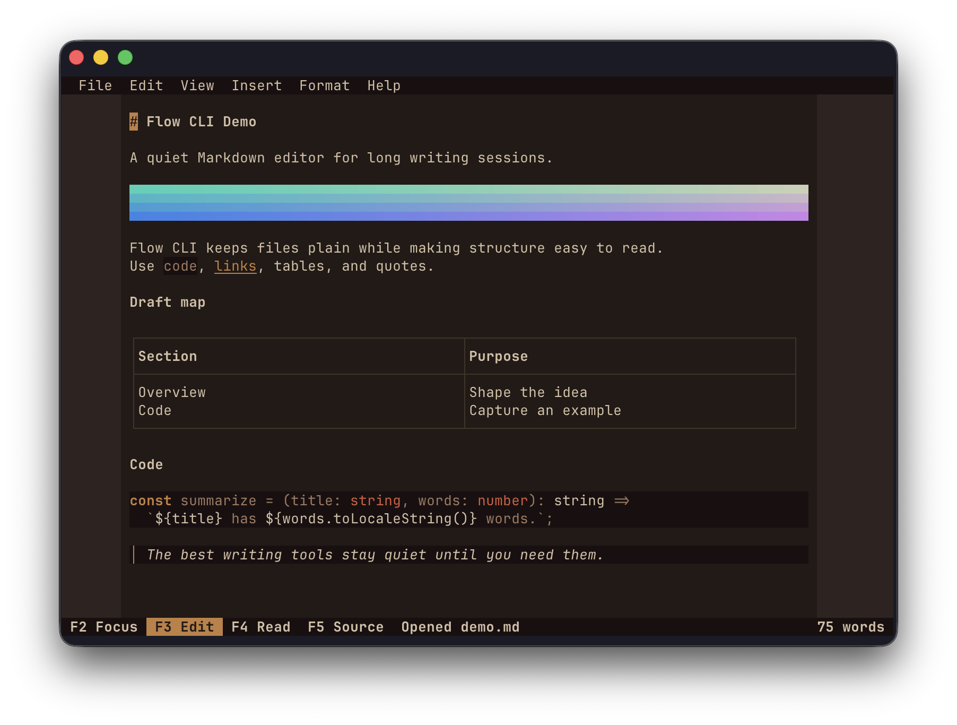Click the gradient banner image
The height and width of the screenshot is (725, 957).
click(x=469, y=203)
